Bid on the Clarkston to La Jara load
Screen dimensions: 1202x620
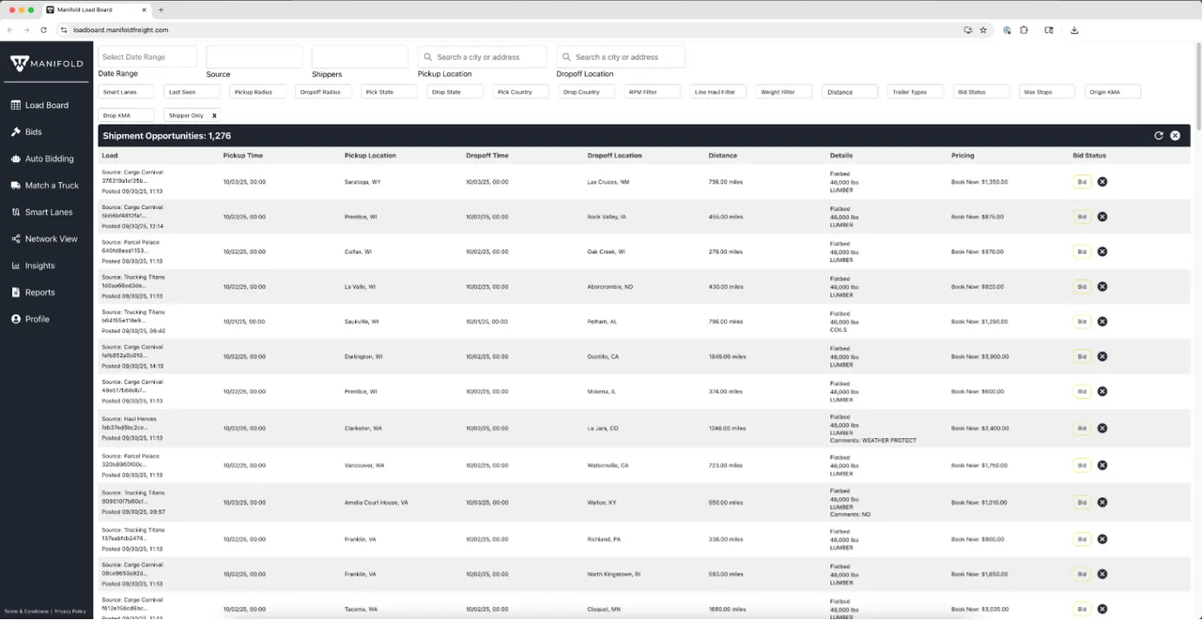pyautogui.click(x=1082, y=429)
